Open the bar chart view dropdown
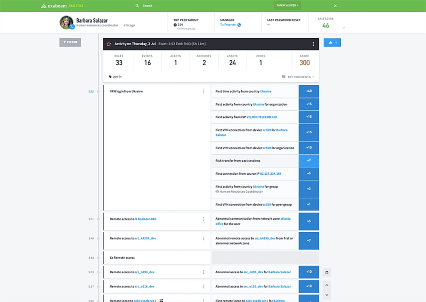The height and width of the screenshot is (302, 426). 332,42
